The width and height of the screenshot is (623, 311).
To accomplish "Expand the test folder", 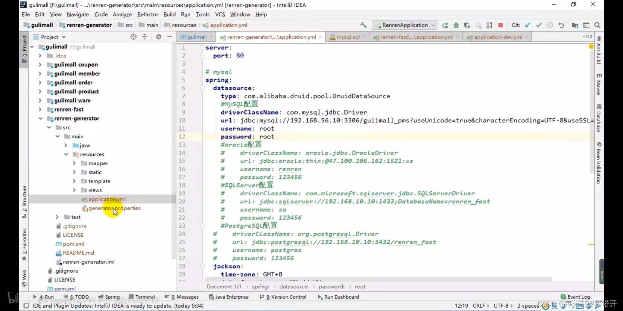I will (57, 217).
